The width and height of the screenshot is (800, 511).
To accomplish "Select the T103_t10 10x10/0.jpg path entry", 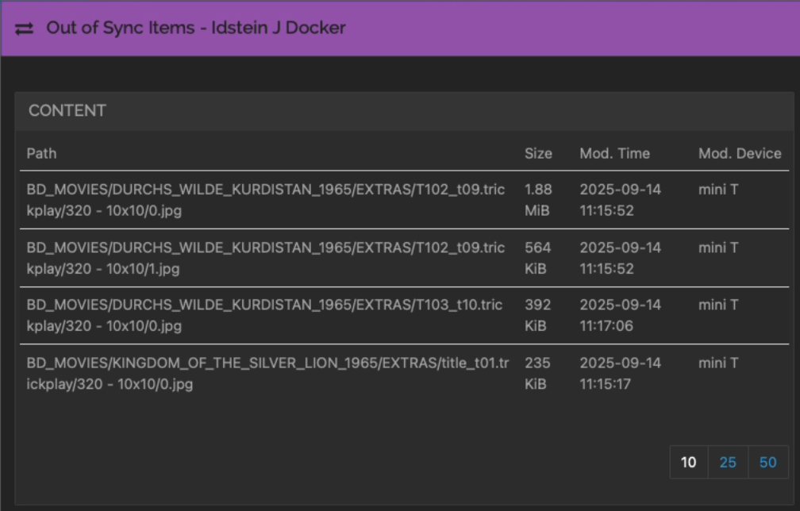I will 264,315.
